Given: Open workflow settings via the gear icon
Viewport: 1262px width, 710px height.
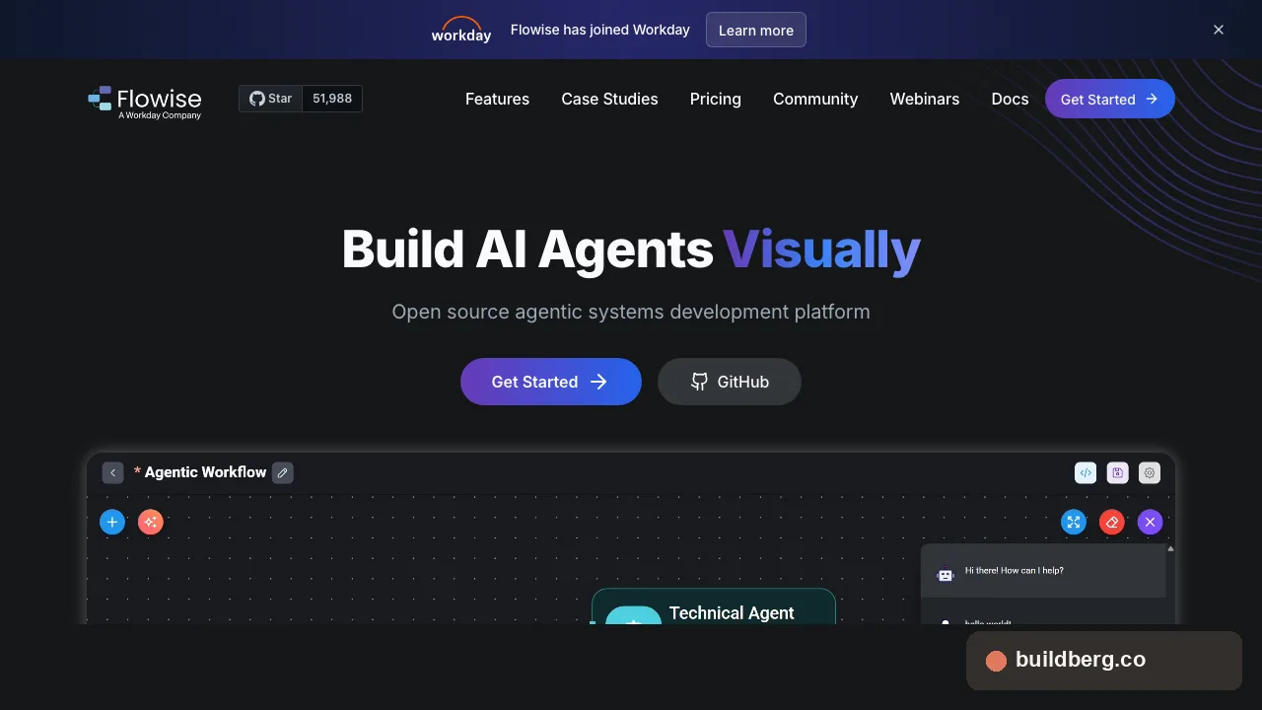Looking at the screenshot, I should [1149, 472].
